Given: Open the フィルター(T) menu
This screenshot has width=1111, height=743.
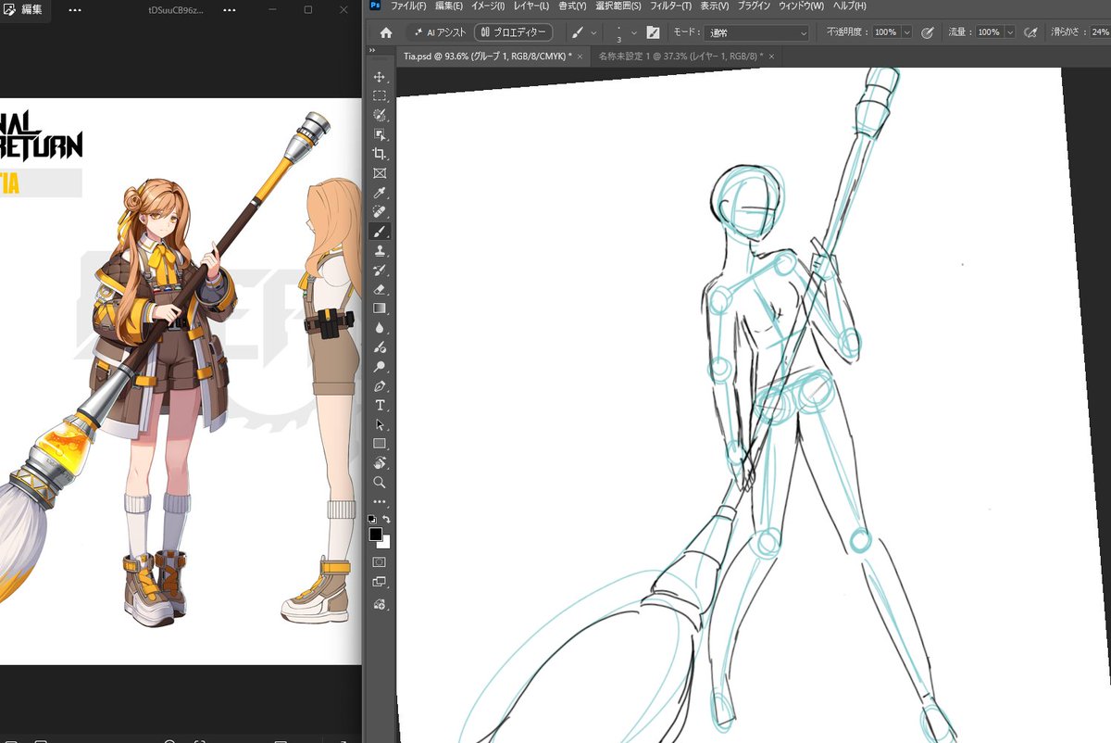Looking at the screenshot, I should coord(671,6).
